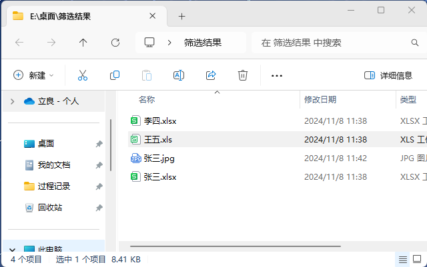Switch to large thumbnails view
The height and width of the screenshot is (267, 427).
click(417, 259)
